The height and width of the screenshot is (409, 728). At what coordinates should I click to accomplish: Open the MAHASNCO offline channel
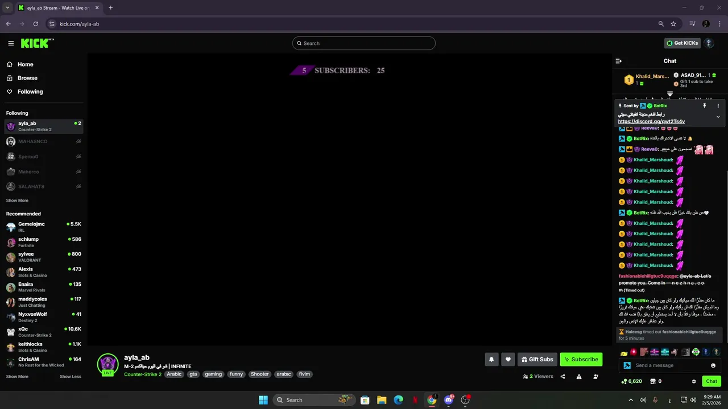coord(44,141)
